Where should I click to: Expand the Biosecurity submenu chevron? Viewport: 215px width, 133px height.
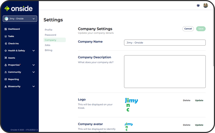click(33, 86)
